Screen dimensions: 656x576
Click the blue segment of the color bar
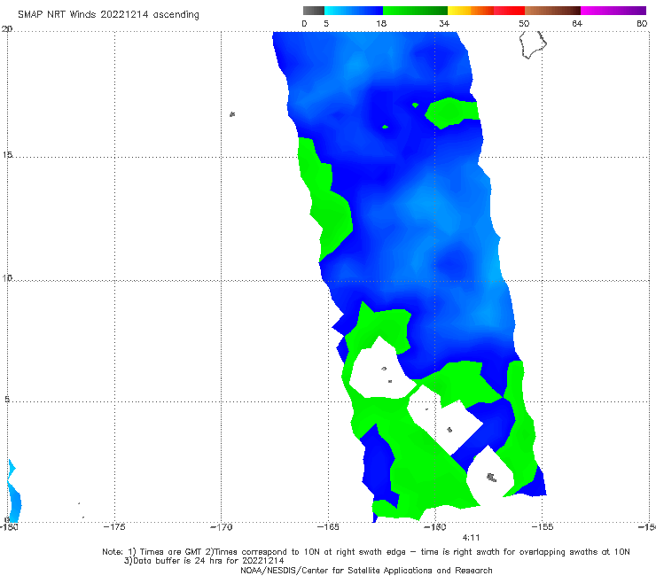pyautogui.click(x=354, y=11)
